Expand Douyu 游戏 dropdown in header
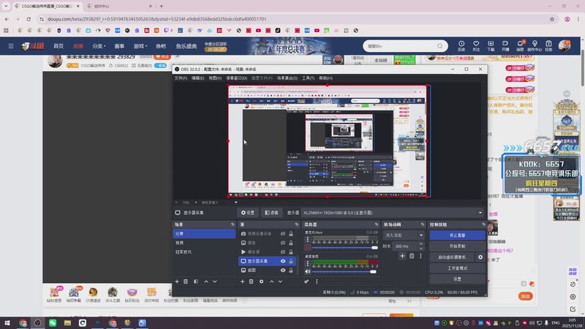Screen dimensions: 585x329 [x=140, y=46]
